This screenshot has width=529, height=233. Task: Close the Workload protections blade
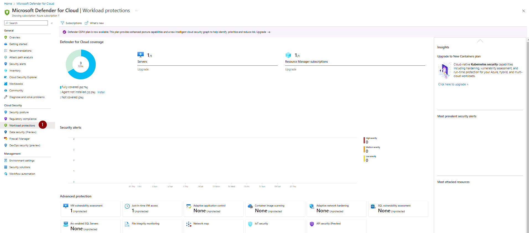[x=523, y=11]
